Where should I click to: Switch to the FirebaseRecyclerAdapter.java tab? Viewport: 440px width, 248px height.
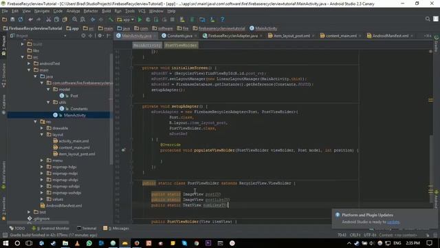pyautogui.click(x=232, y=36)
